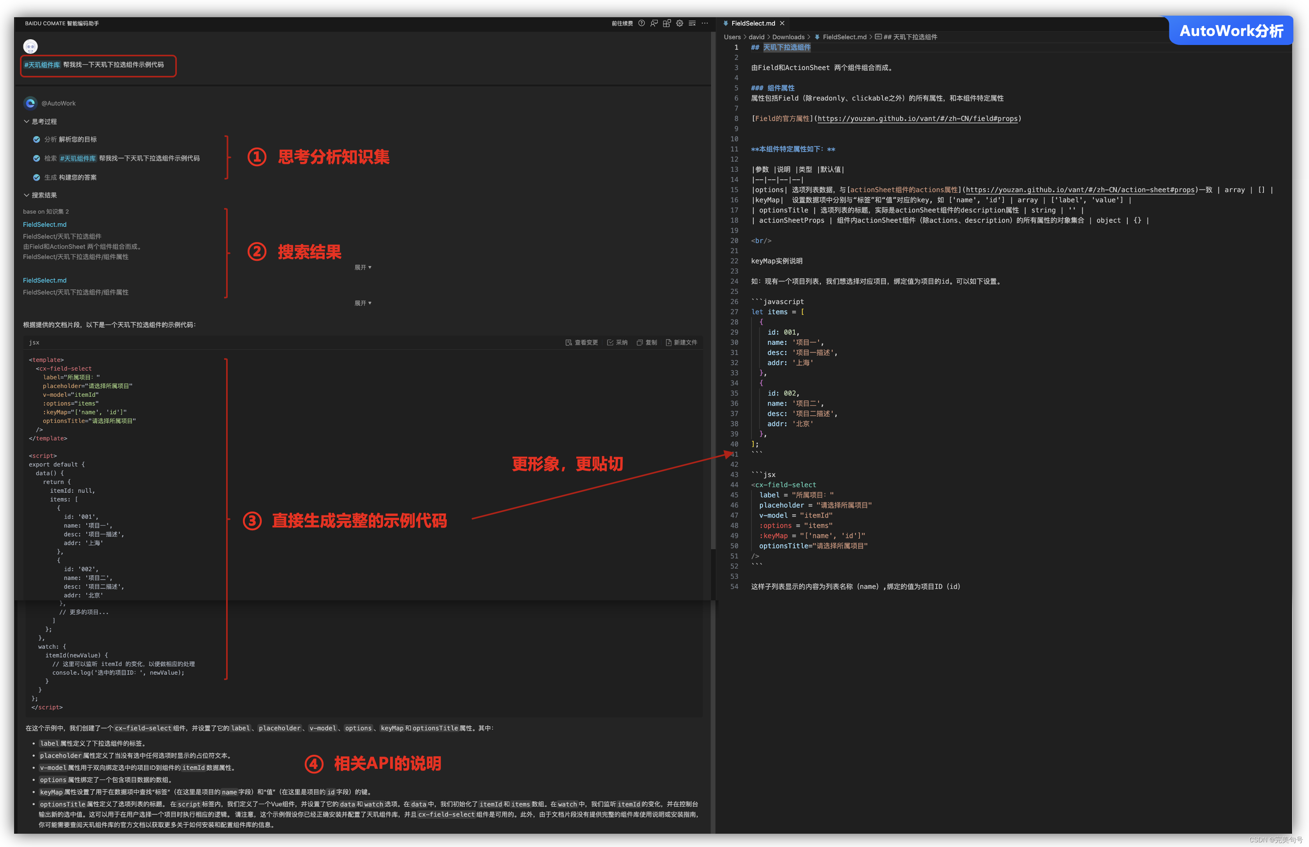
Task: Click the Users breadcrumb segment
Action: tap(732, 37)
